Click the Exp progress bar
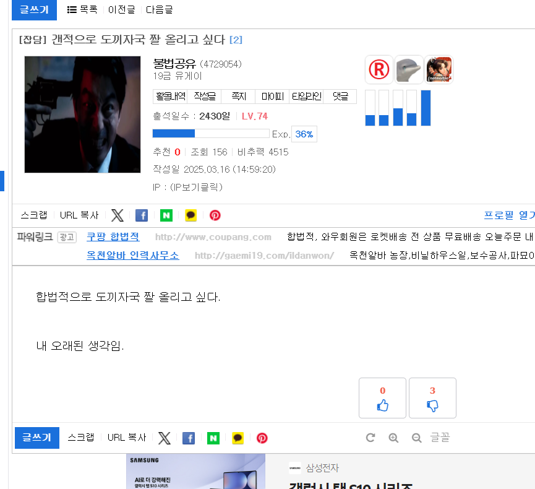This screenshot has height=489, width=535. (211, 134)
